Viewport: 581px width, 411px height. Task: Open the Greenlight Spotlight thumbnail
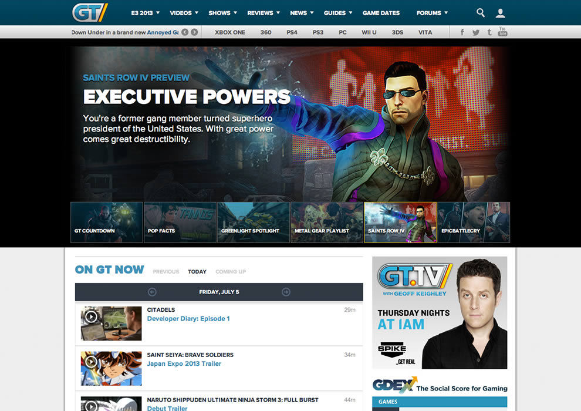point(254,223)
